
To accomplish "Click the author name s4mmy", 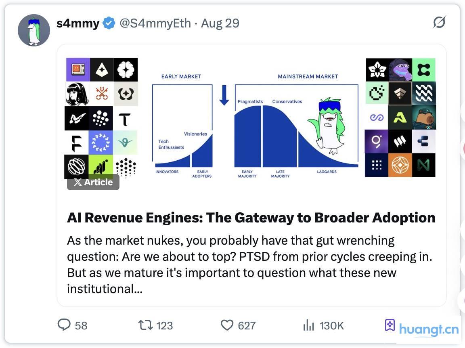I will point(78,23).
